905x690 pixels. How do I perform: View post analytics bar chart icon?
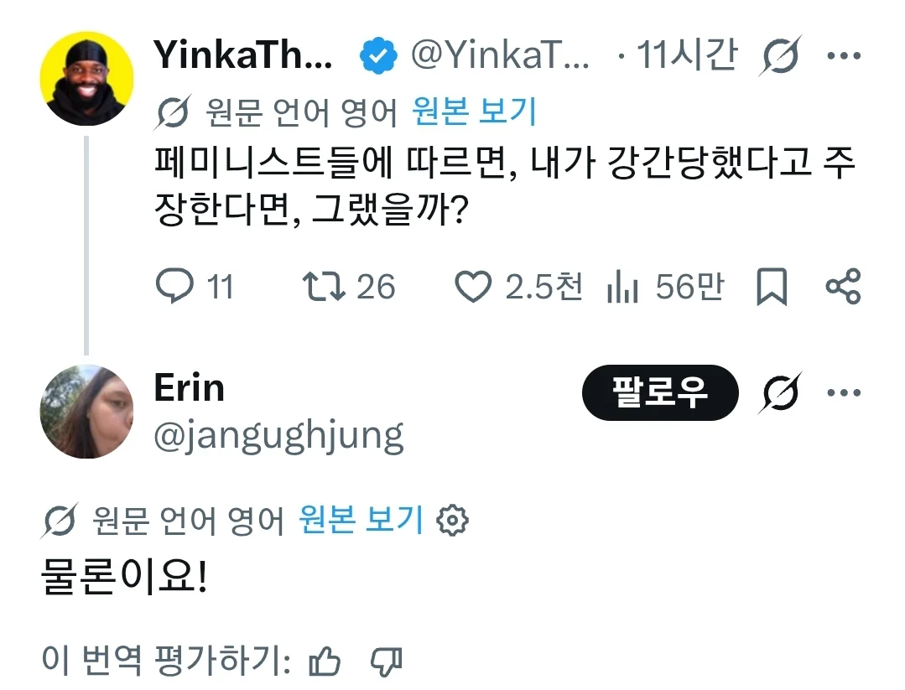(622, 286)
